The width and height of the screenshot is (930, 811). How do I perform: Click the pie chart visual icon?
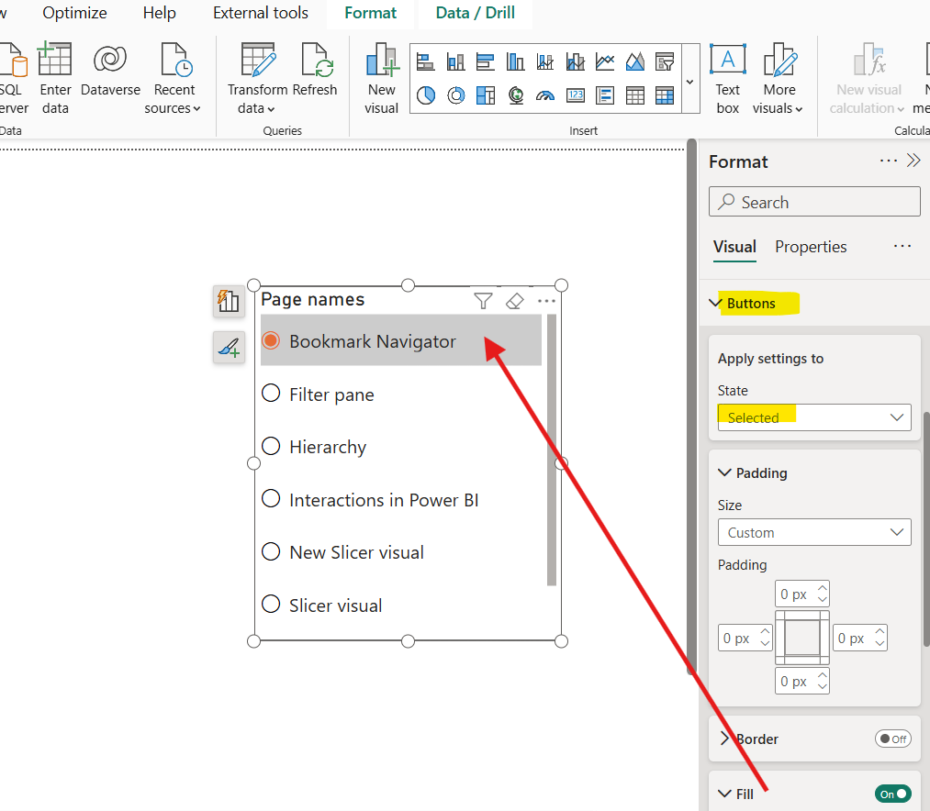pyautogui.click(x=425, y=94)
